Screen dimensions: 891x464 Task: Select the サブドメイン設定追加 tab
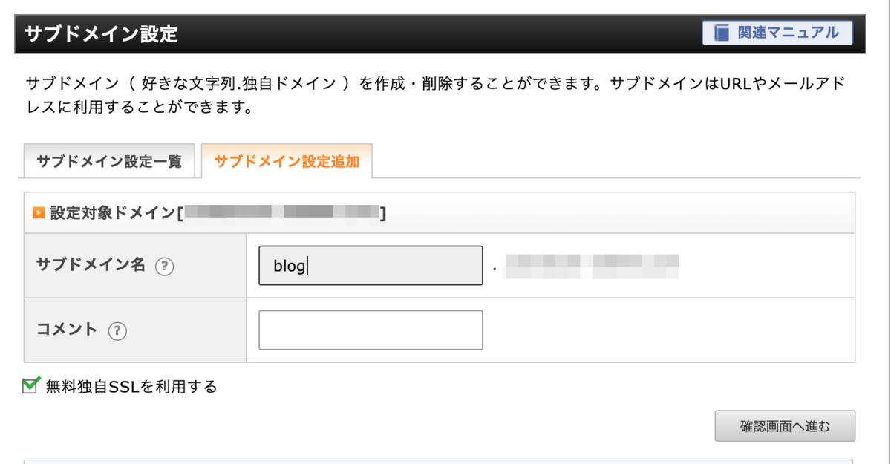click(x=287, y=160)
